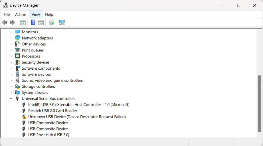Click the System devices icon
This screenshot has width=263, height=146.
pos(18,92)
